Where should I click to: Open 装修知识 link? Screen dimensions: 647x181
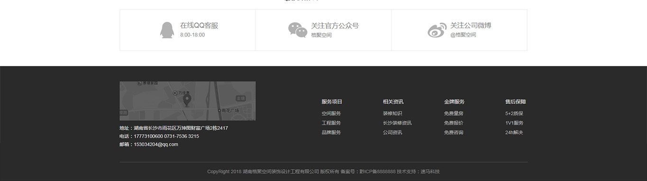pos(392,113)
